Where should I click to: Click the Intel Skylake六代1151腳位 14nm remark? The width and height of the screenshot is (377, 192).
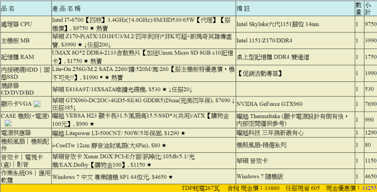(278, 24)
